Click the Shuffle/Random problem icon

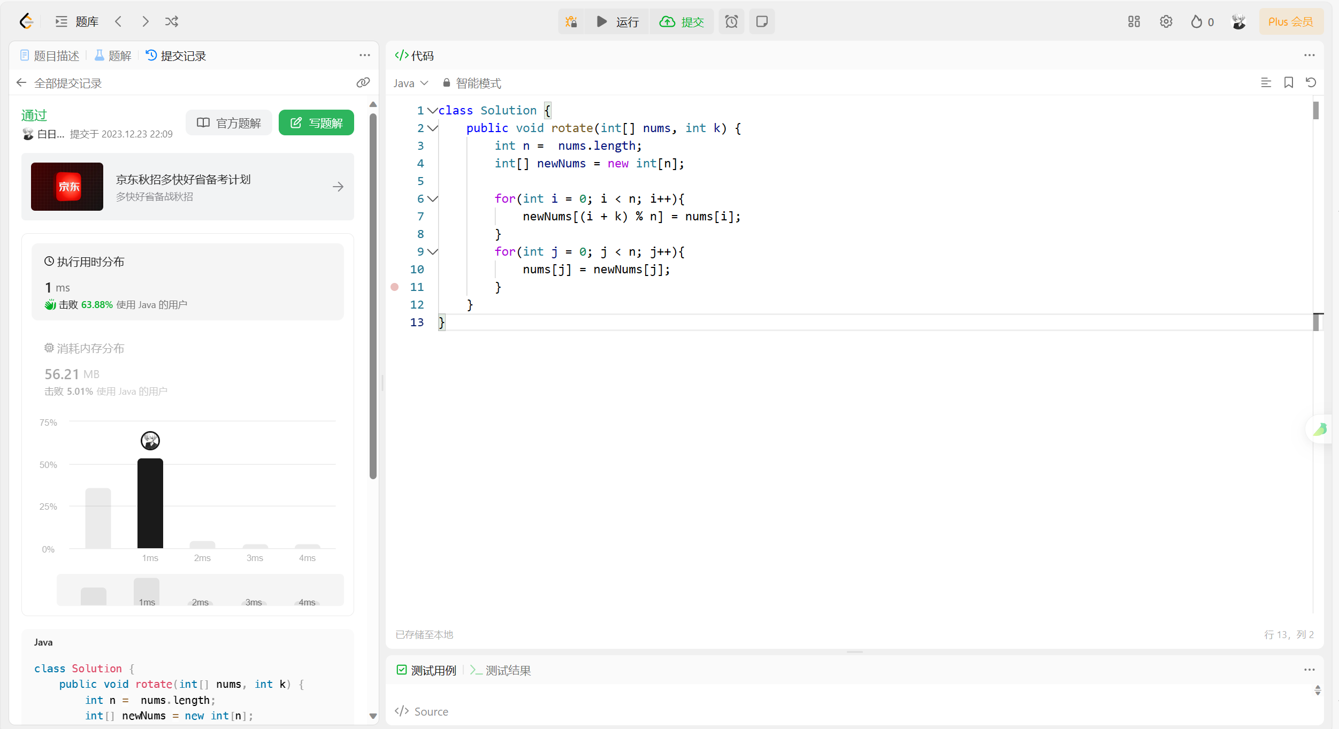coord(171,21)
